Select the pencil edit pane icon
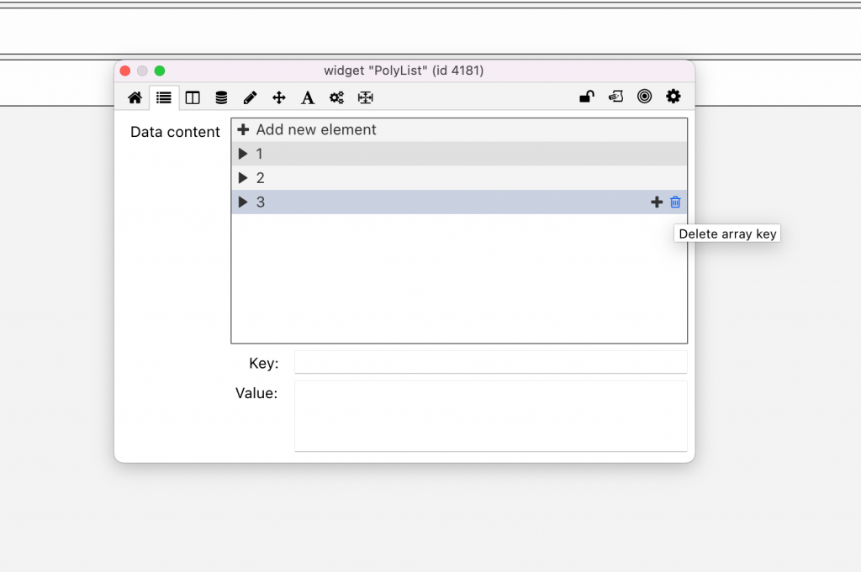861x572 pixels. (x=250, y=97)
